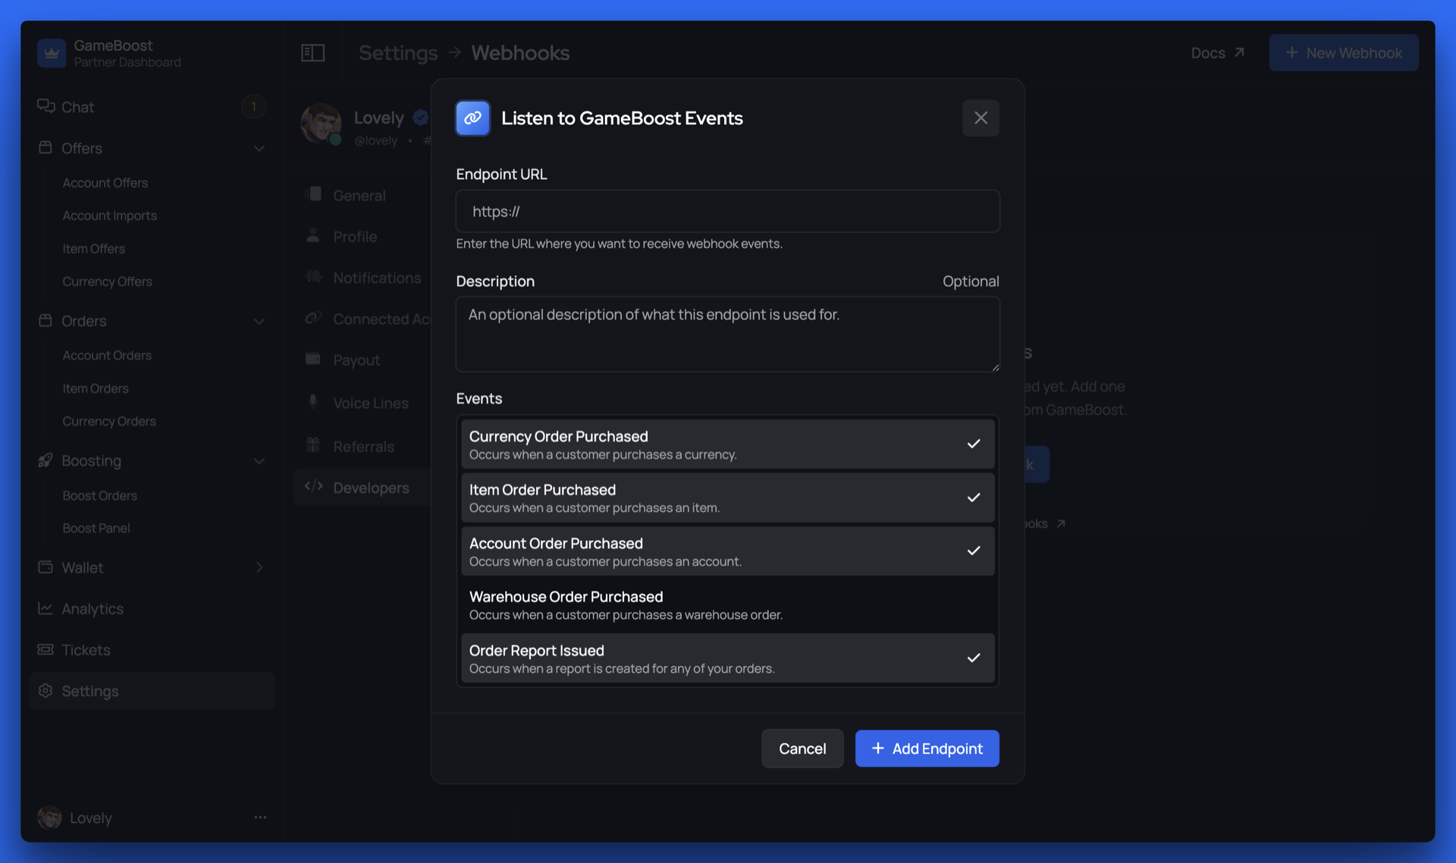Viewport: 1456px width, 863px height.
Task: Go to Account Imports menu item
Action: click(109, 215)
